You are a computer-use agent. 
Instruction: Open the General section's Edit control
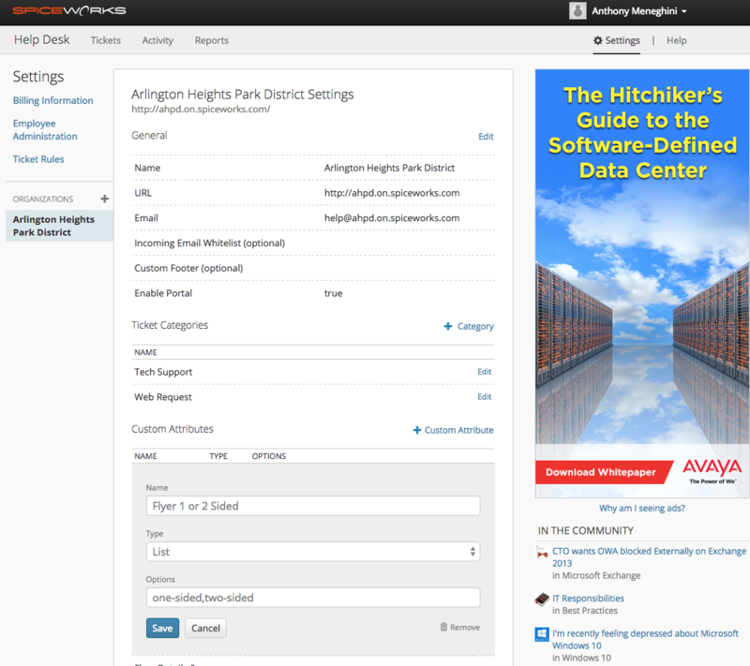(486, 136)
